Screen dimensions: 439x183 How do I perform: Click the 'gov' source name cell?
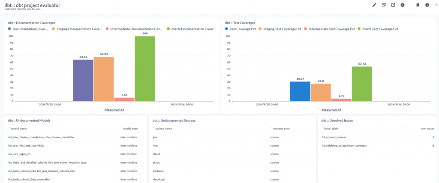155,138
